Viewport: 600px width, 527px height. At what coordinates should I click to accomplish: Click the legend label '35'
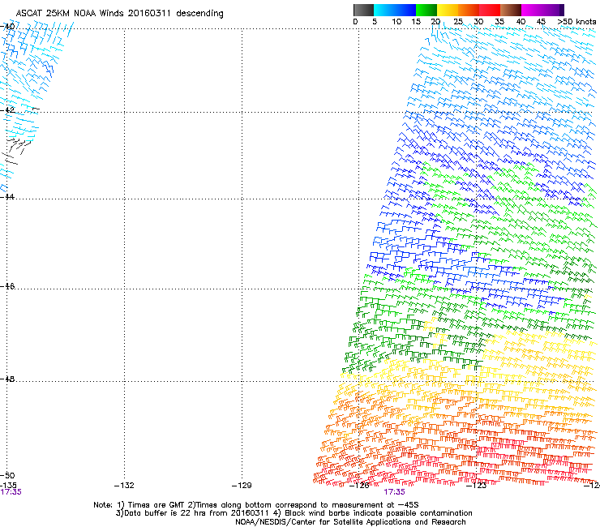(x=499, y=22)
